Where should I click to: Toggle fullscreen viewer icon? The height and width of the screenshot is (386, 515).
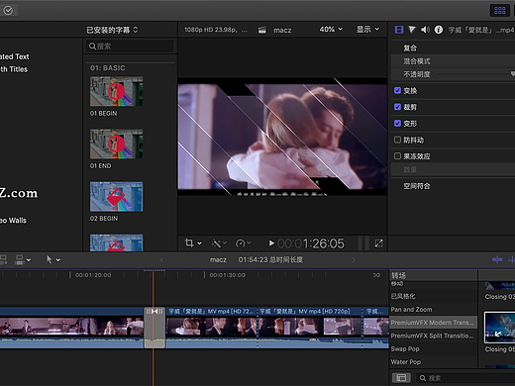click(x=378, y=243)
